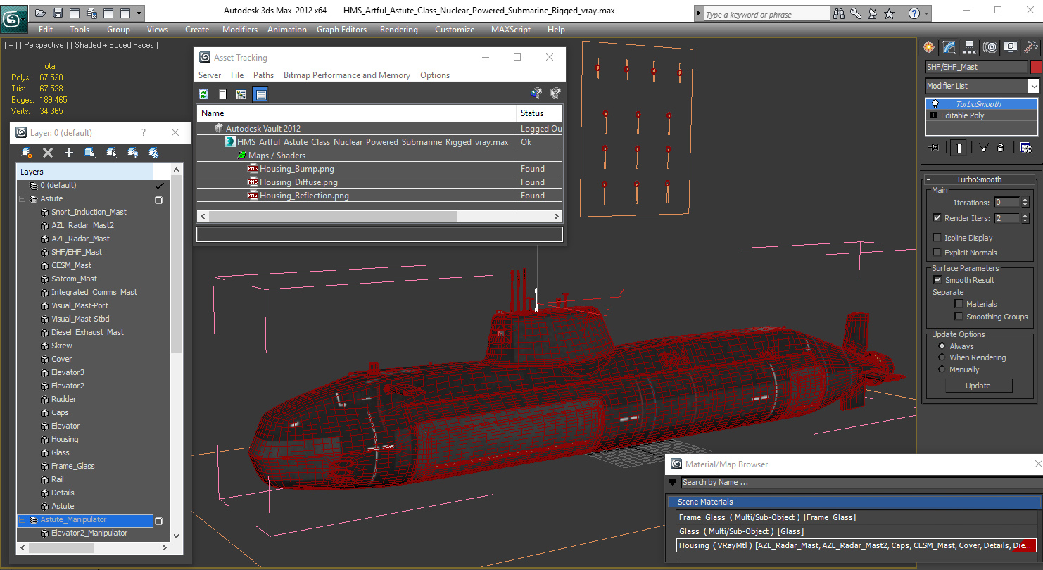Click the favorites star icon in title bar
The image size is (1043, 570).
point(889,13)
